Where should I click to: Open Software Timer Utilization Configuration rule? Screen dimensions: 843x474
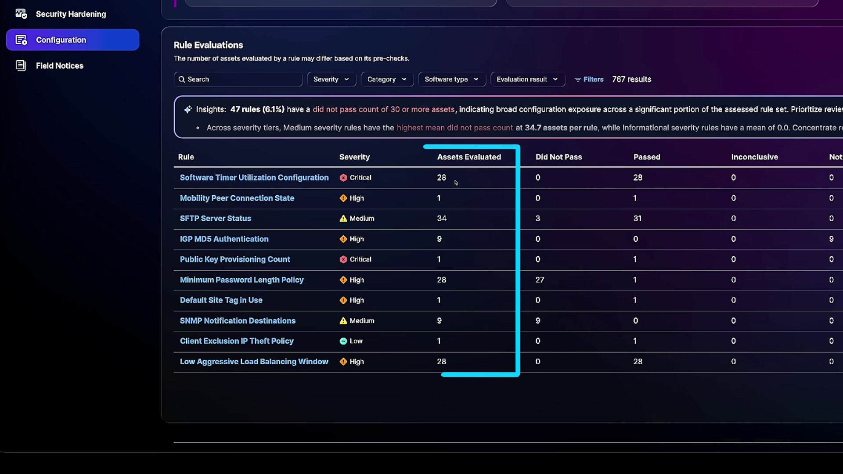coord(254,178)
